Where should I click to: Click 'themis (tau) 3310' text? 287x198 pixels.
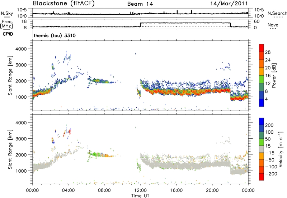[x=55, y=35]
